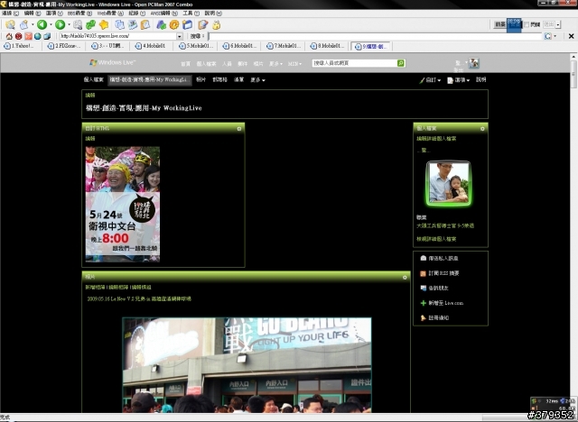Open the first menu 連線 in menu bar
The image size is (578, 422).
click(10, 14)
